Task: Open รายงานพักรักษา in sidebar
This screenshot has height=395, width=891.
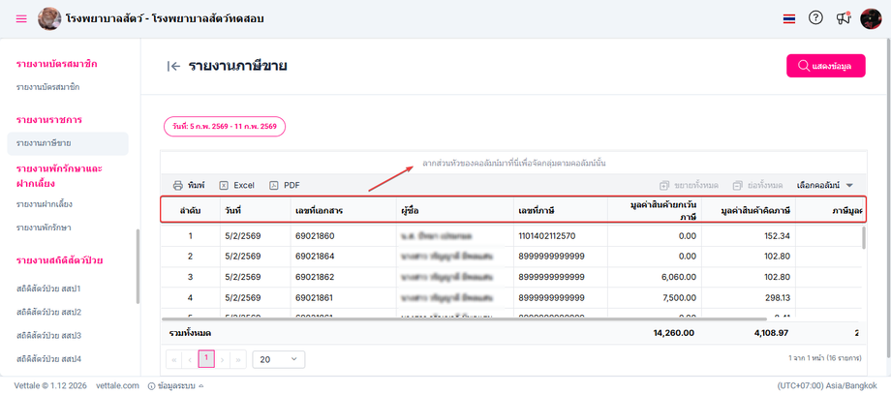Action: (44, 228)
